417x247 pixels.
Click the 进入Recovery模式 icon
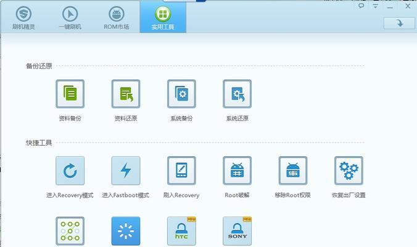pos(70,170)
